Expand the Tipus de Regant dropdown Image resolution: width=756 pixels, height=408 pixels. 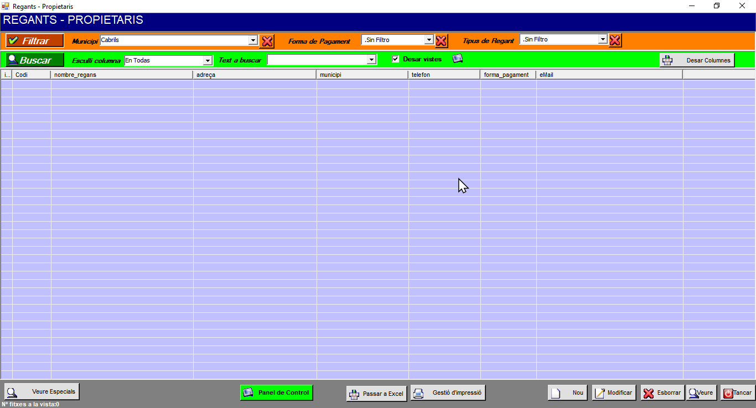point(603,40)
